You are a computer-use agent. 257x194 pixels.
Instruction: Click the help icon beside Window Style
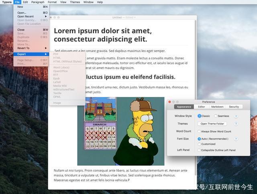(236, 116)
